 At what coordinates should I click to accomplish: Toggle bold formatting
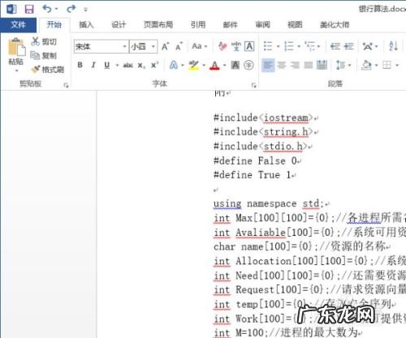80,65
